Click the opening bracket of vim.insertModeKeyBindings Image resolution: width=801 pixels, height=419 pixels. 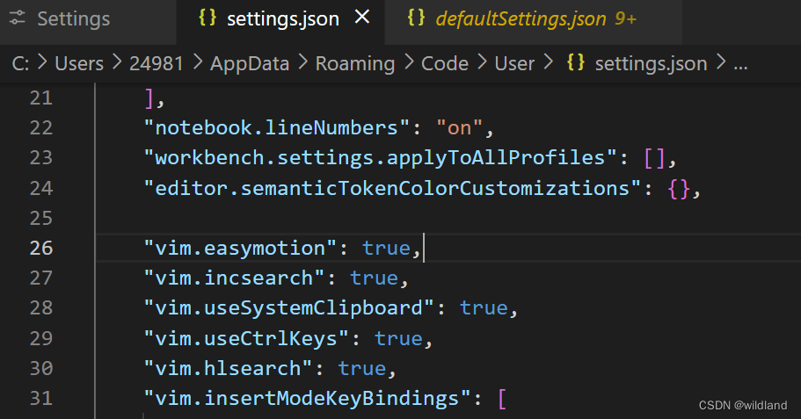502,399
